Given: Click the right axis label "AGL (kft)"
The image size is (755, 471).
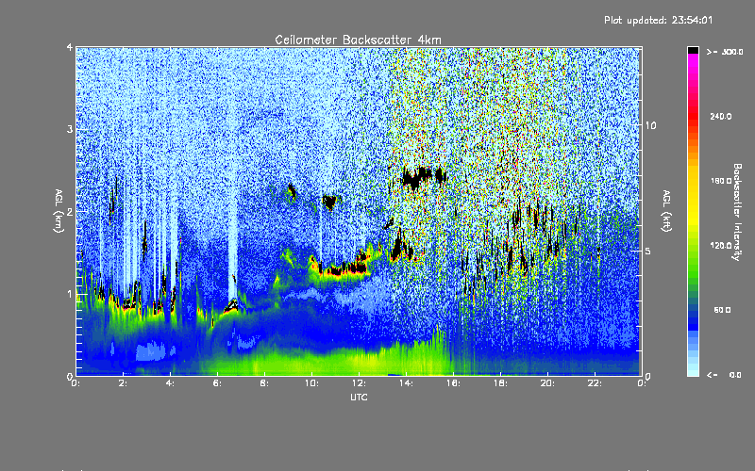Looking at the screenshot, I should pyautogui.click(x=667, y=210).
